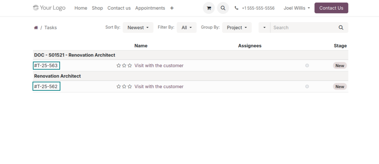Click the second priority star of task #T-25-562
Screen dimensions: 379x164
tap(124, 86)
